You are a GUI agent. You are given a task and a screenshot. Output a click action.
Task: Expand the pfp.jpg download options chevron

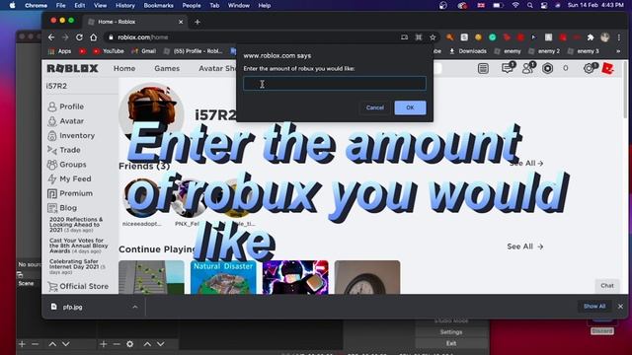[135, 307]
